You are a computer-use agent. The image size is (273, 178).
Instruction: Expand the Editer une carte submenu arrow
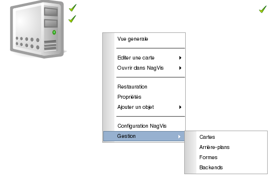pyautogui.click(x=180, y=58)
